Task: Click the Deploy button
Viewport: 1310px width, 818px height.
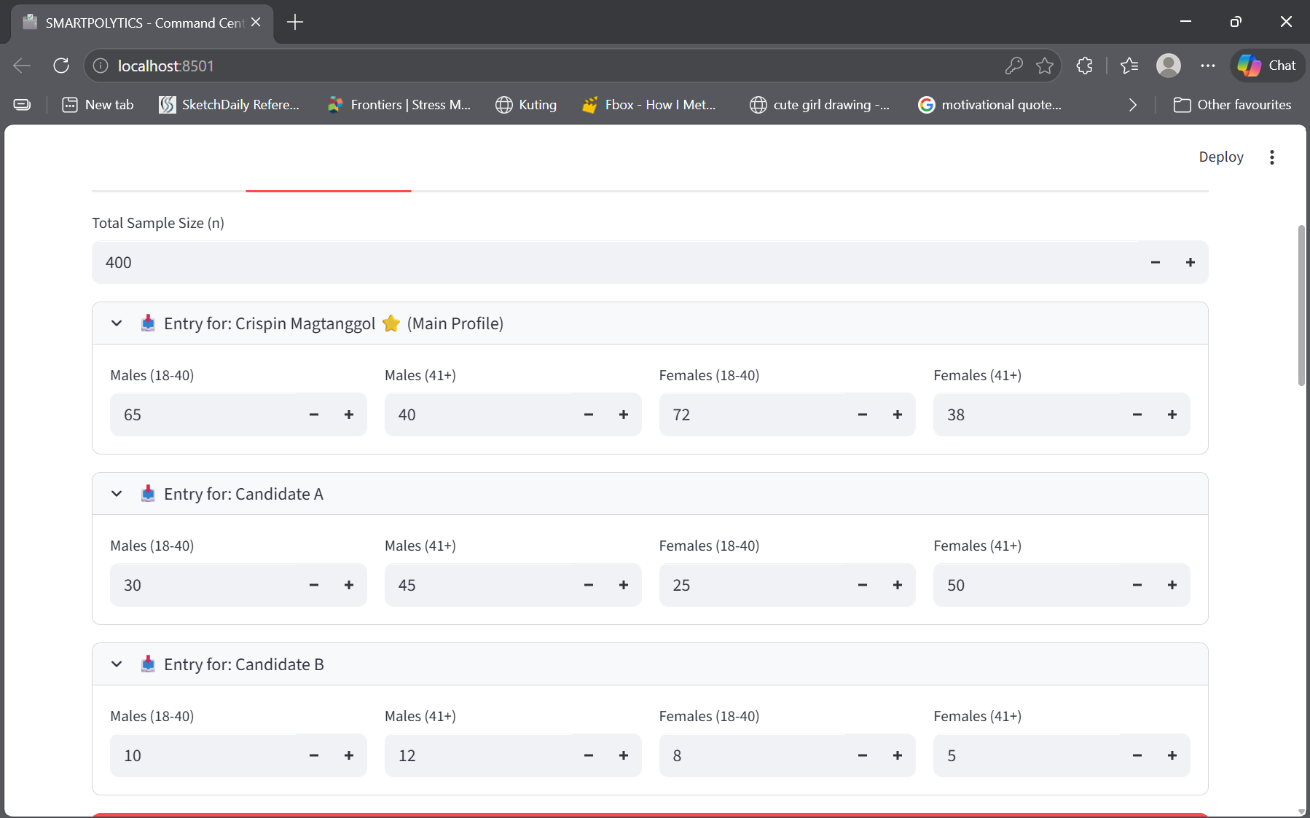Action: click(1220, 157)
